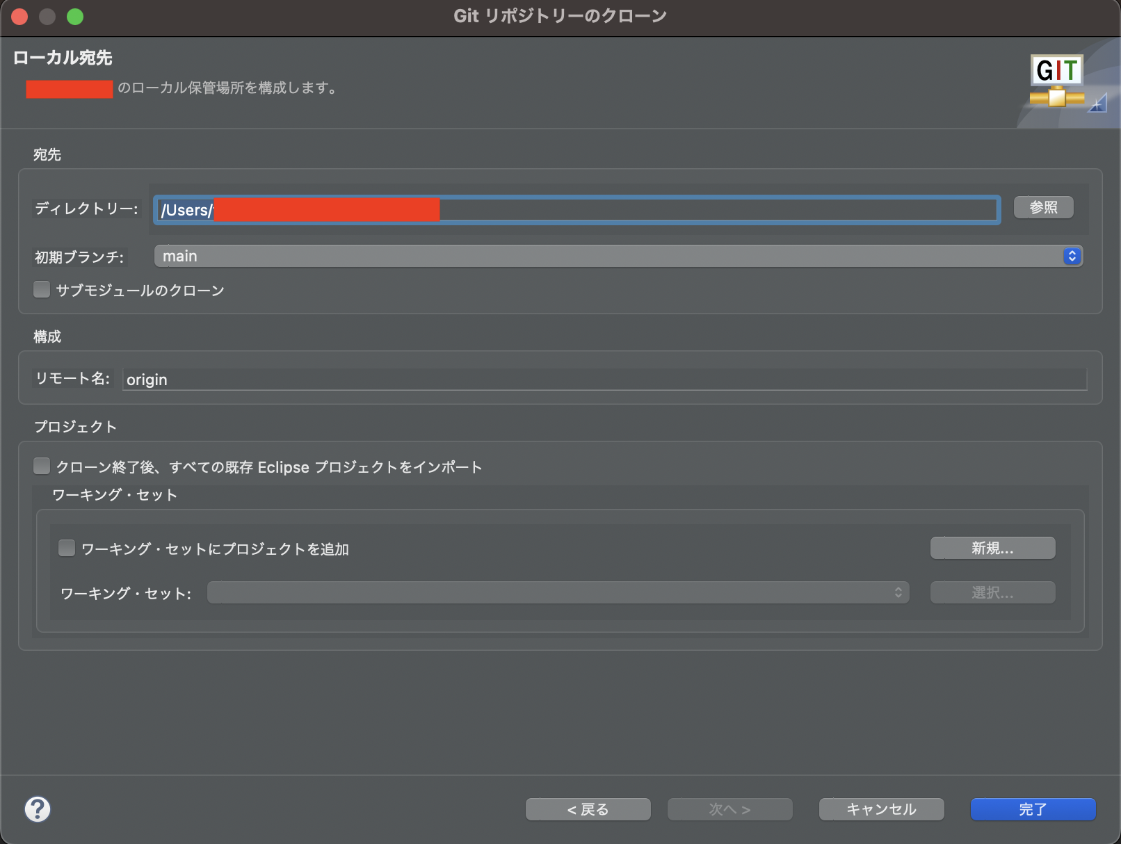Click the < 戻る button

(588, 809)
